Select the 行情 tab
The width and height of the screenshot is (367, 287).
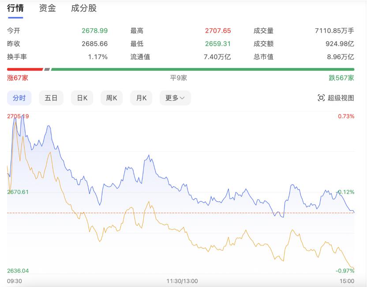(15, 8)
